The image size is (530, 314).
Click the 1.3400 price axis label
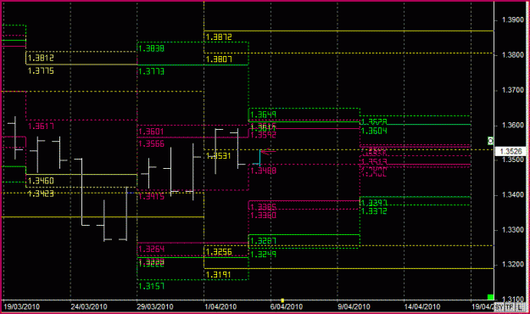pos(513,195)
